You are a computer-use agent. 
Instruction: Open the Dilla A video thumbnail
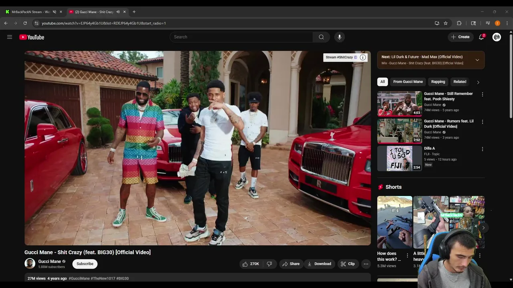(x=399, y=158)
